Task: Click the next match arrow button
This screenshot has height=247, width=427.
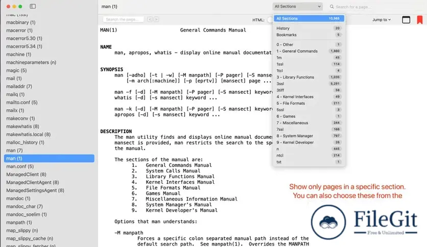Action: click(x=156, y=19)
